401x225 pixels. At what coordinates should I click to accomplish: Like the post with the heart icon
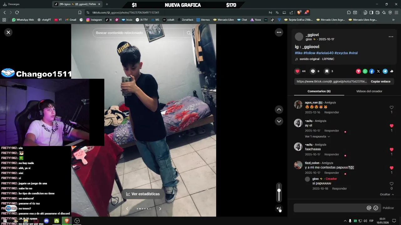click(297, 71)
